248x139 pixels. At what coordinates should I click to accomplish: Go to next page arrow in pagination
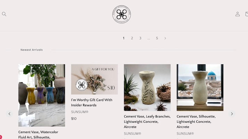165,38
